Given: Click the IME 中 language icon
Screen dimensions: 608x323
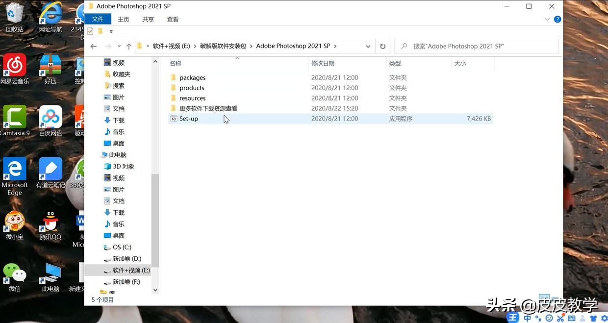Looking at the screenshot, I should (x=528, y=318).
